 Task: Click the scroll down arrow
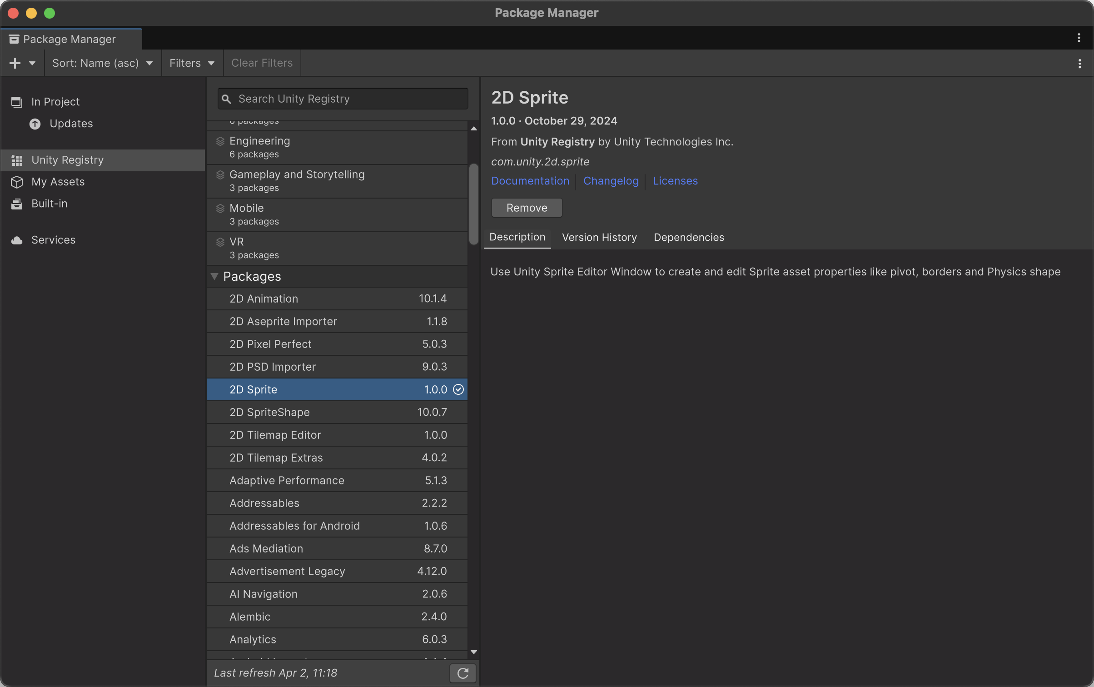[x=474, y=652]
